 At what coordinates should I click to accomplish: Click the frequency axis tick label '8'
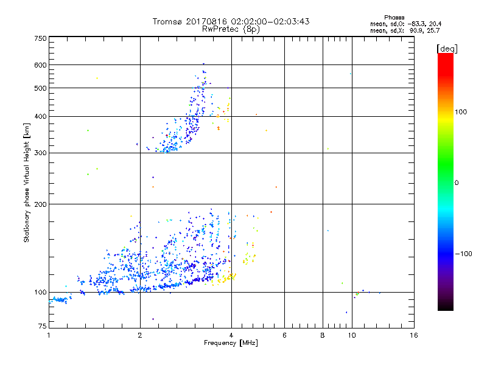coord(323,335)
